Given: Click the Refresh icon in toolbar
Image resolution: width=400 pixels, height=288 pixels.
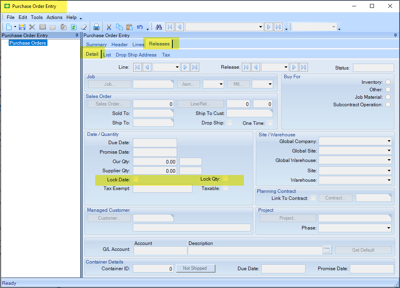Looking at the screenshot, I should coord(74,27).
